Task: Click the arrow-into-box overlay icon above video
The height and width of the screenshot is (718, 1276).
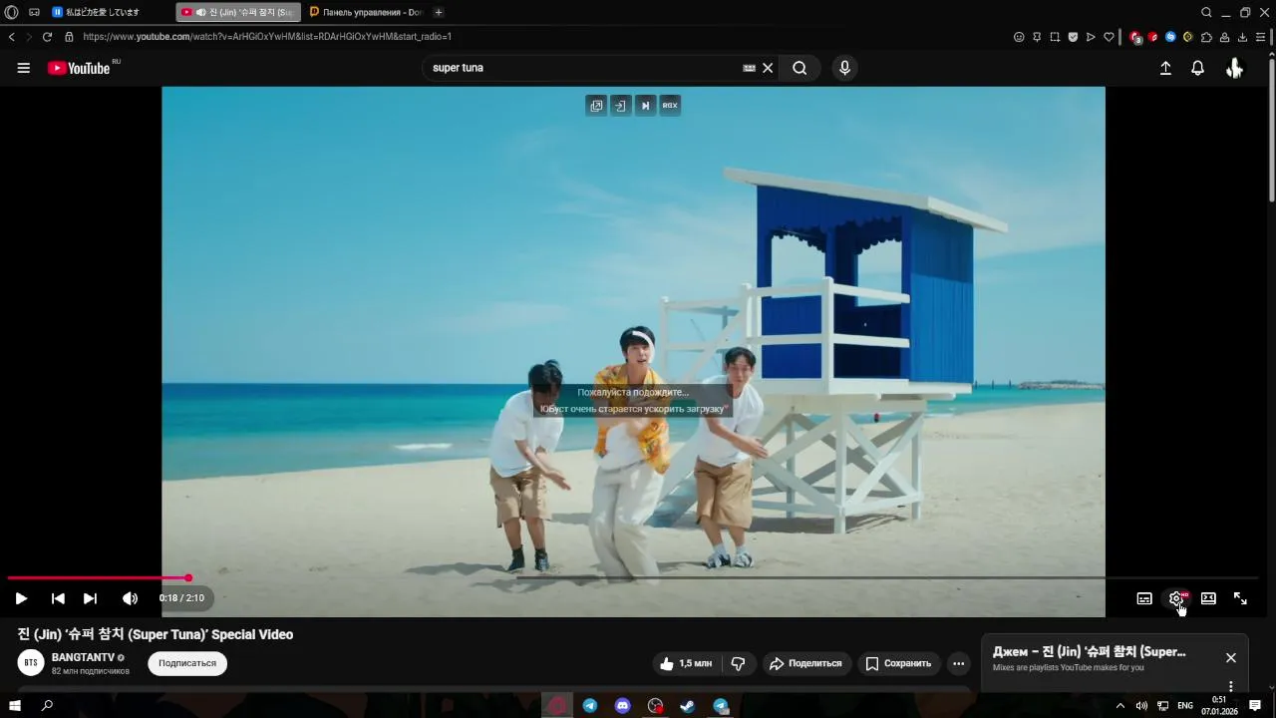Action: tap(620, 105)
